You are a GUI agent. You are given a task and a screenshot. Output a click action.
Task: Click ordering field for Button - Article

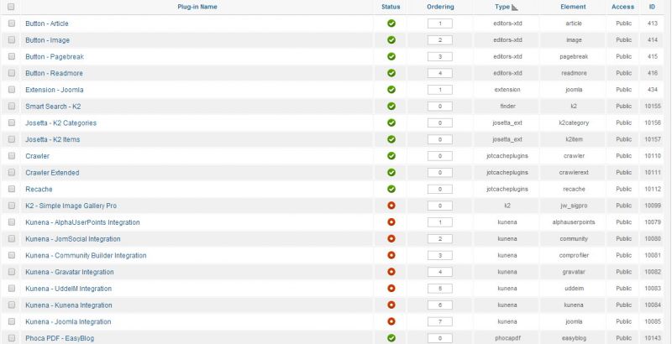pyautogui.click(x=440, y=23)
